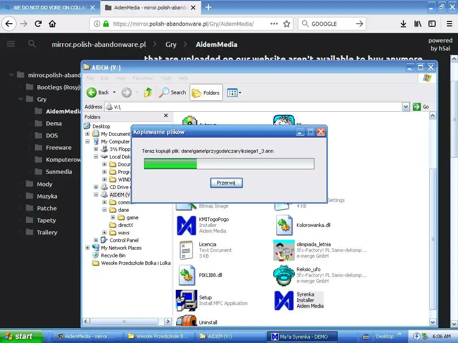
Task: Select directX folder in tree
Action: pyautogui.click(x=125, y=225)
